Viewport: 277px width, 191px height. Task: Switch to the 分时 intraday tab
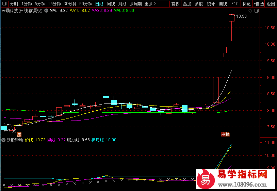click(14, 4)
